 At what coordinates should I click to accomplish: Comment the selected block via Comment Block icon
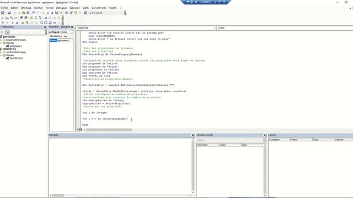pos(36,18)
